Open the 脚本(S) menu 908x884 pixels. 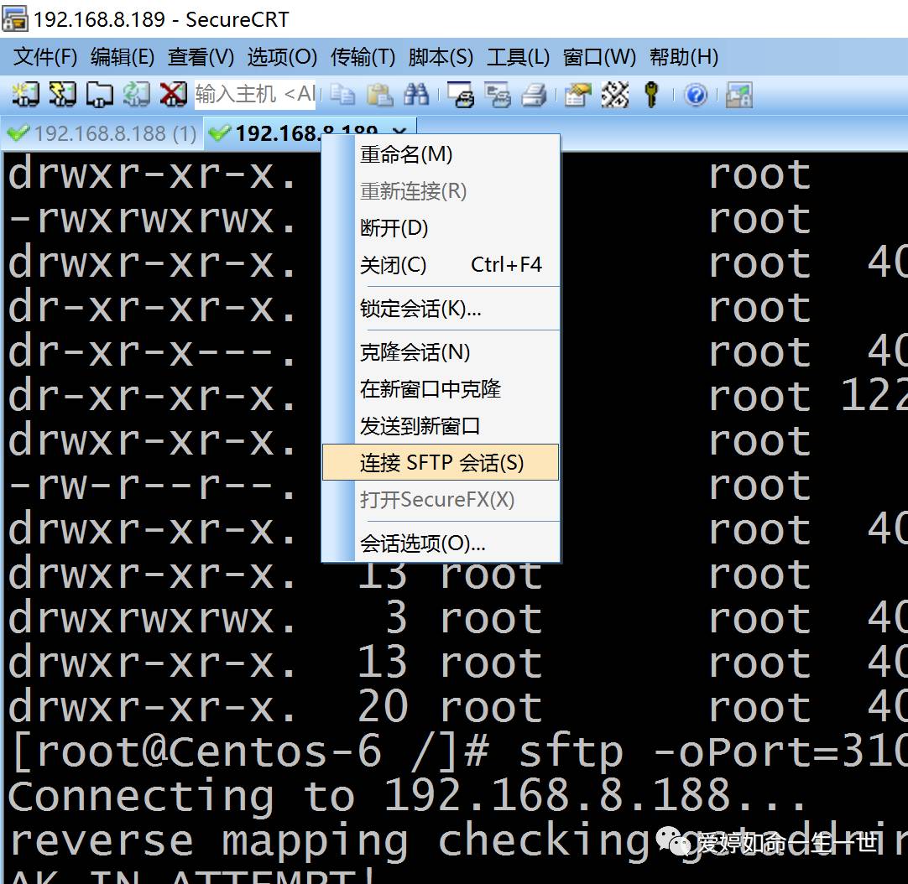[440, 57]
